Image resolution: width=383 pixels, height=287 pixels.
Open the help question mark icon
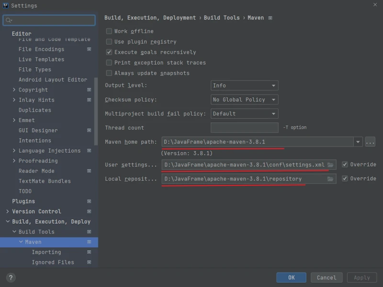[11, 278]
